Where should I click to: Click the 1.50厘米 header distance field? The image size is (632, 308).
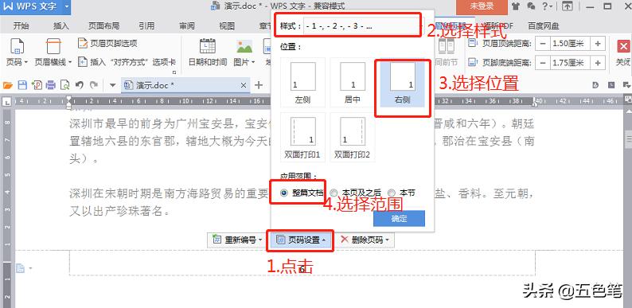point(571,44)
